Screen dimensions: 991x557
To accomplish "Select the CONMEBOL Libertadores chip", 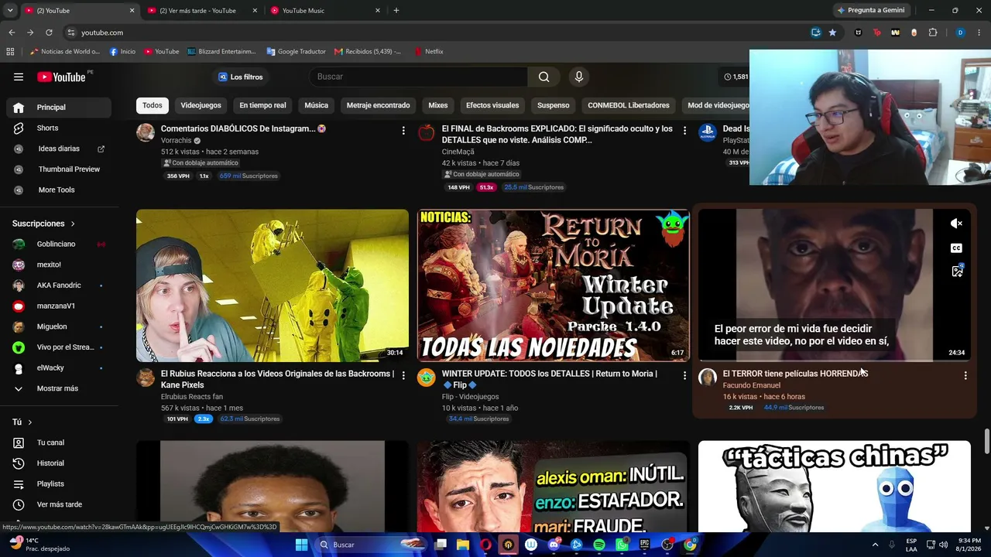I will click(629, 105).
